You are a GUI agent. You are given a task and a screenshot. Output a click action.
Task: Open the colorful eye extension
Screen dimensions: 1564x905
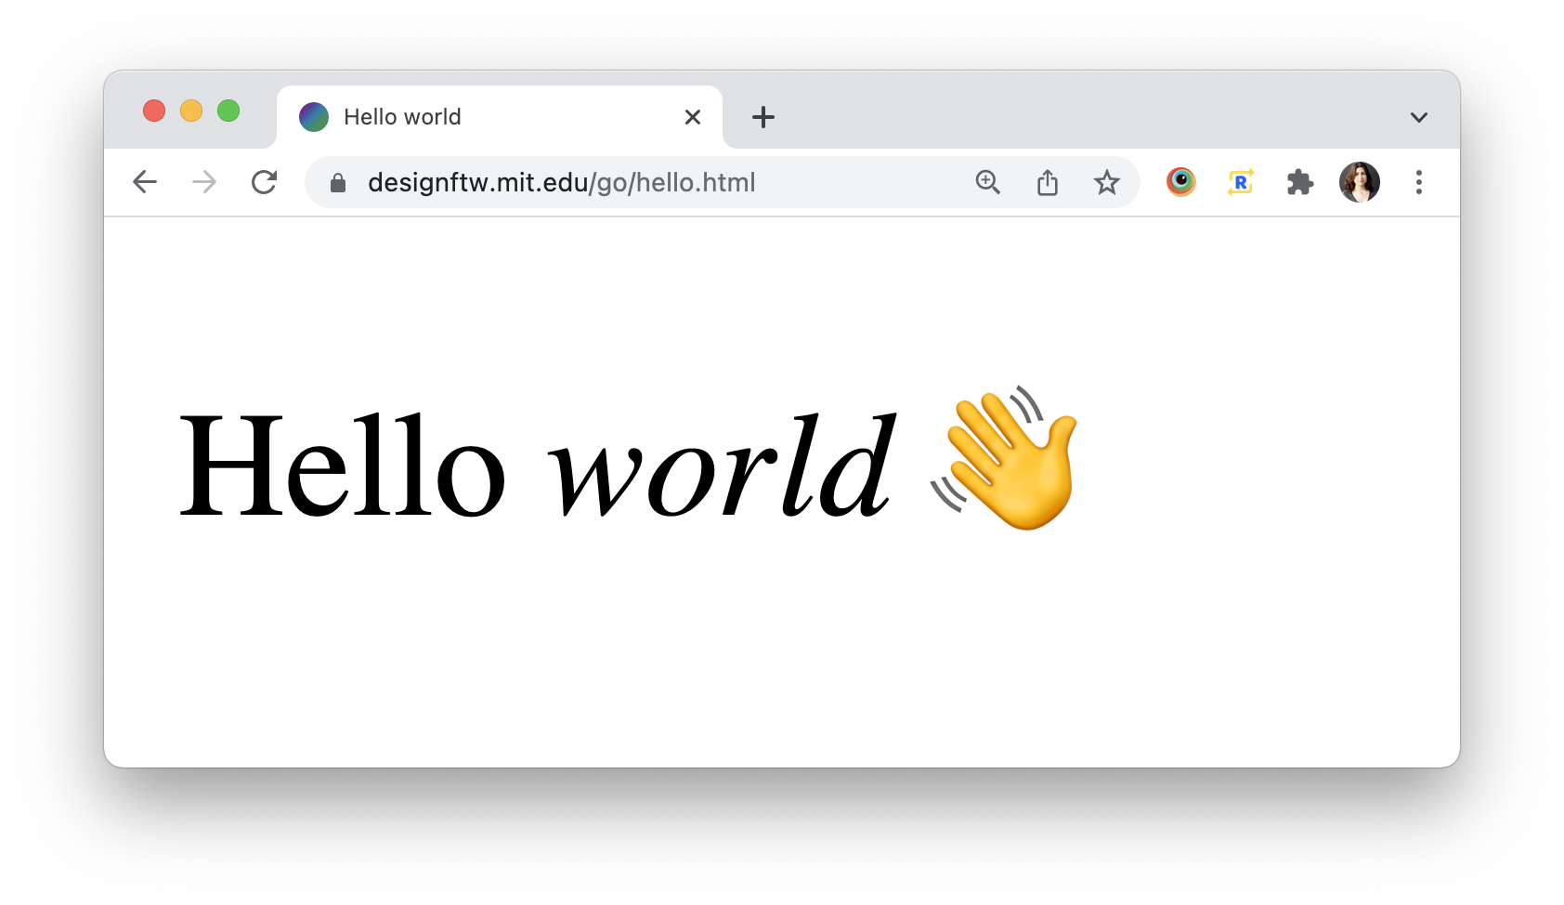click(1181, 181)
